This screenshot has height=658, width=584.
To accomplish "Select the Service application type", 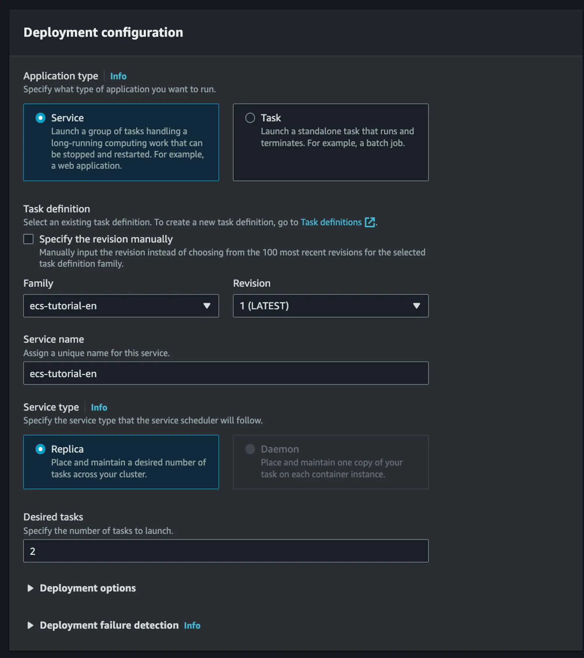I will pyautogui.click(x=40, y=118).
